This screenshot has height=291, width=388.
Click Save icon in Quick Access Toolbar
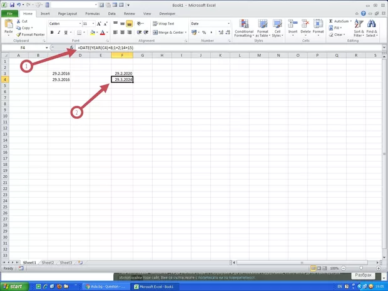pos(12,5)
